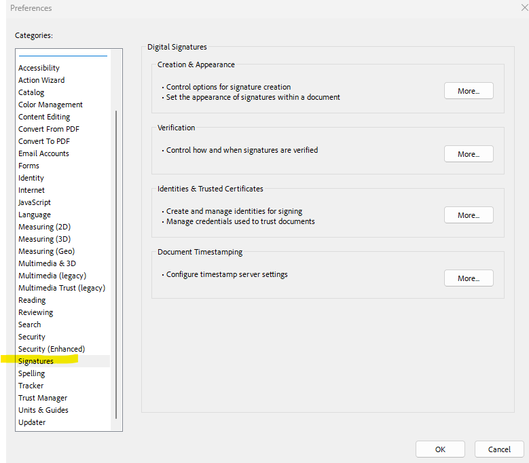Select JavaScript category

click(x=35, y=202)
